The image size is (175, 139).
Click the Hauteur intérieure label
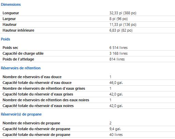click(18, 30)
